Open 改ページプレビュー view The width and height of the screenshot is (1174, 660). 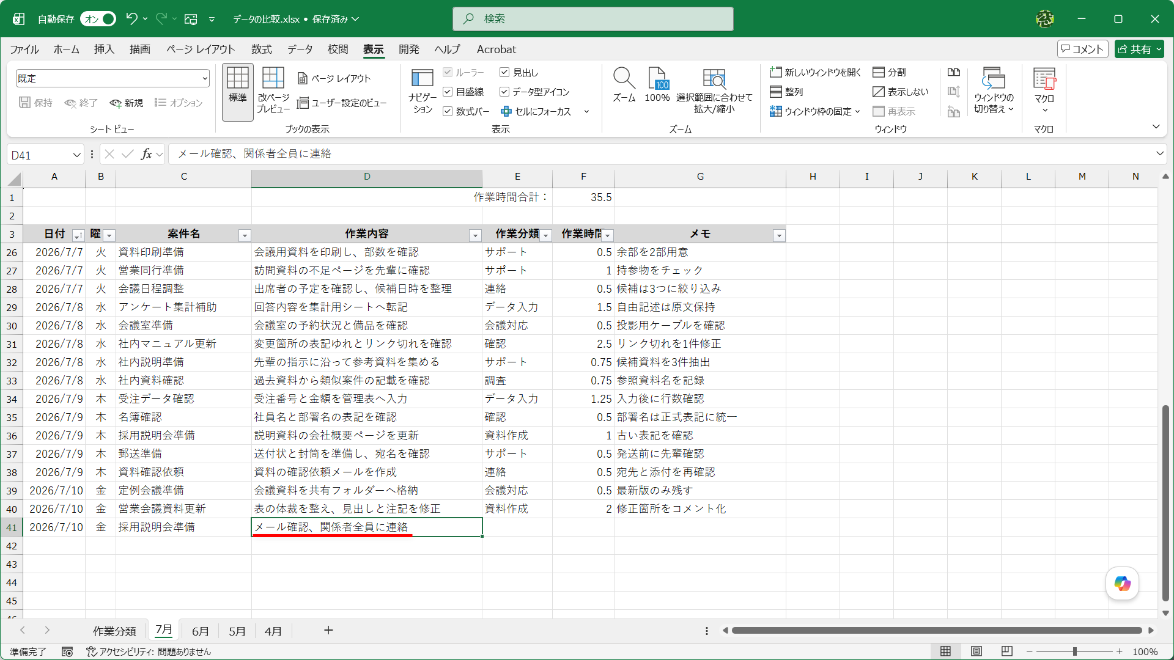point(273,90)
